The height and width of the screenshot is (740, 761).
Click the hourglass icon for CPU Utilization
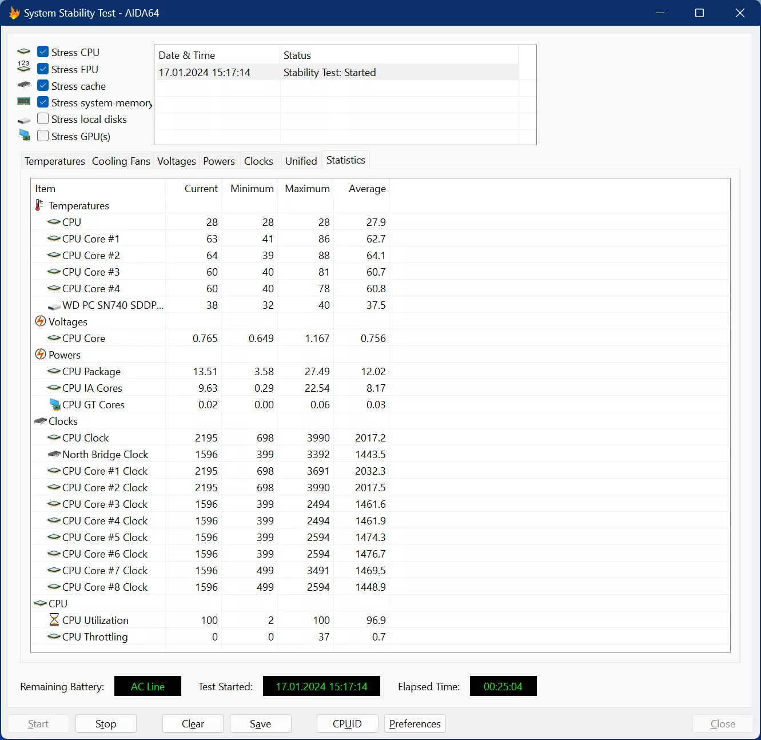pos(54,620)
